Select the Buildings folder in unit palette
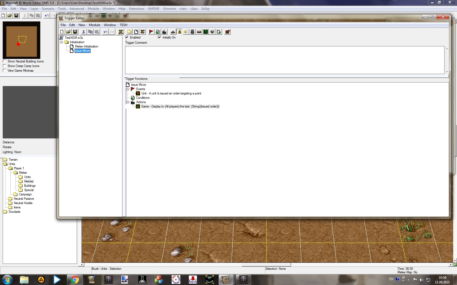This screenshot has width=457, height=285. coord(30,186)
